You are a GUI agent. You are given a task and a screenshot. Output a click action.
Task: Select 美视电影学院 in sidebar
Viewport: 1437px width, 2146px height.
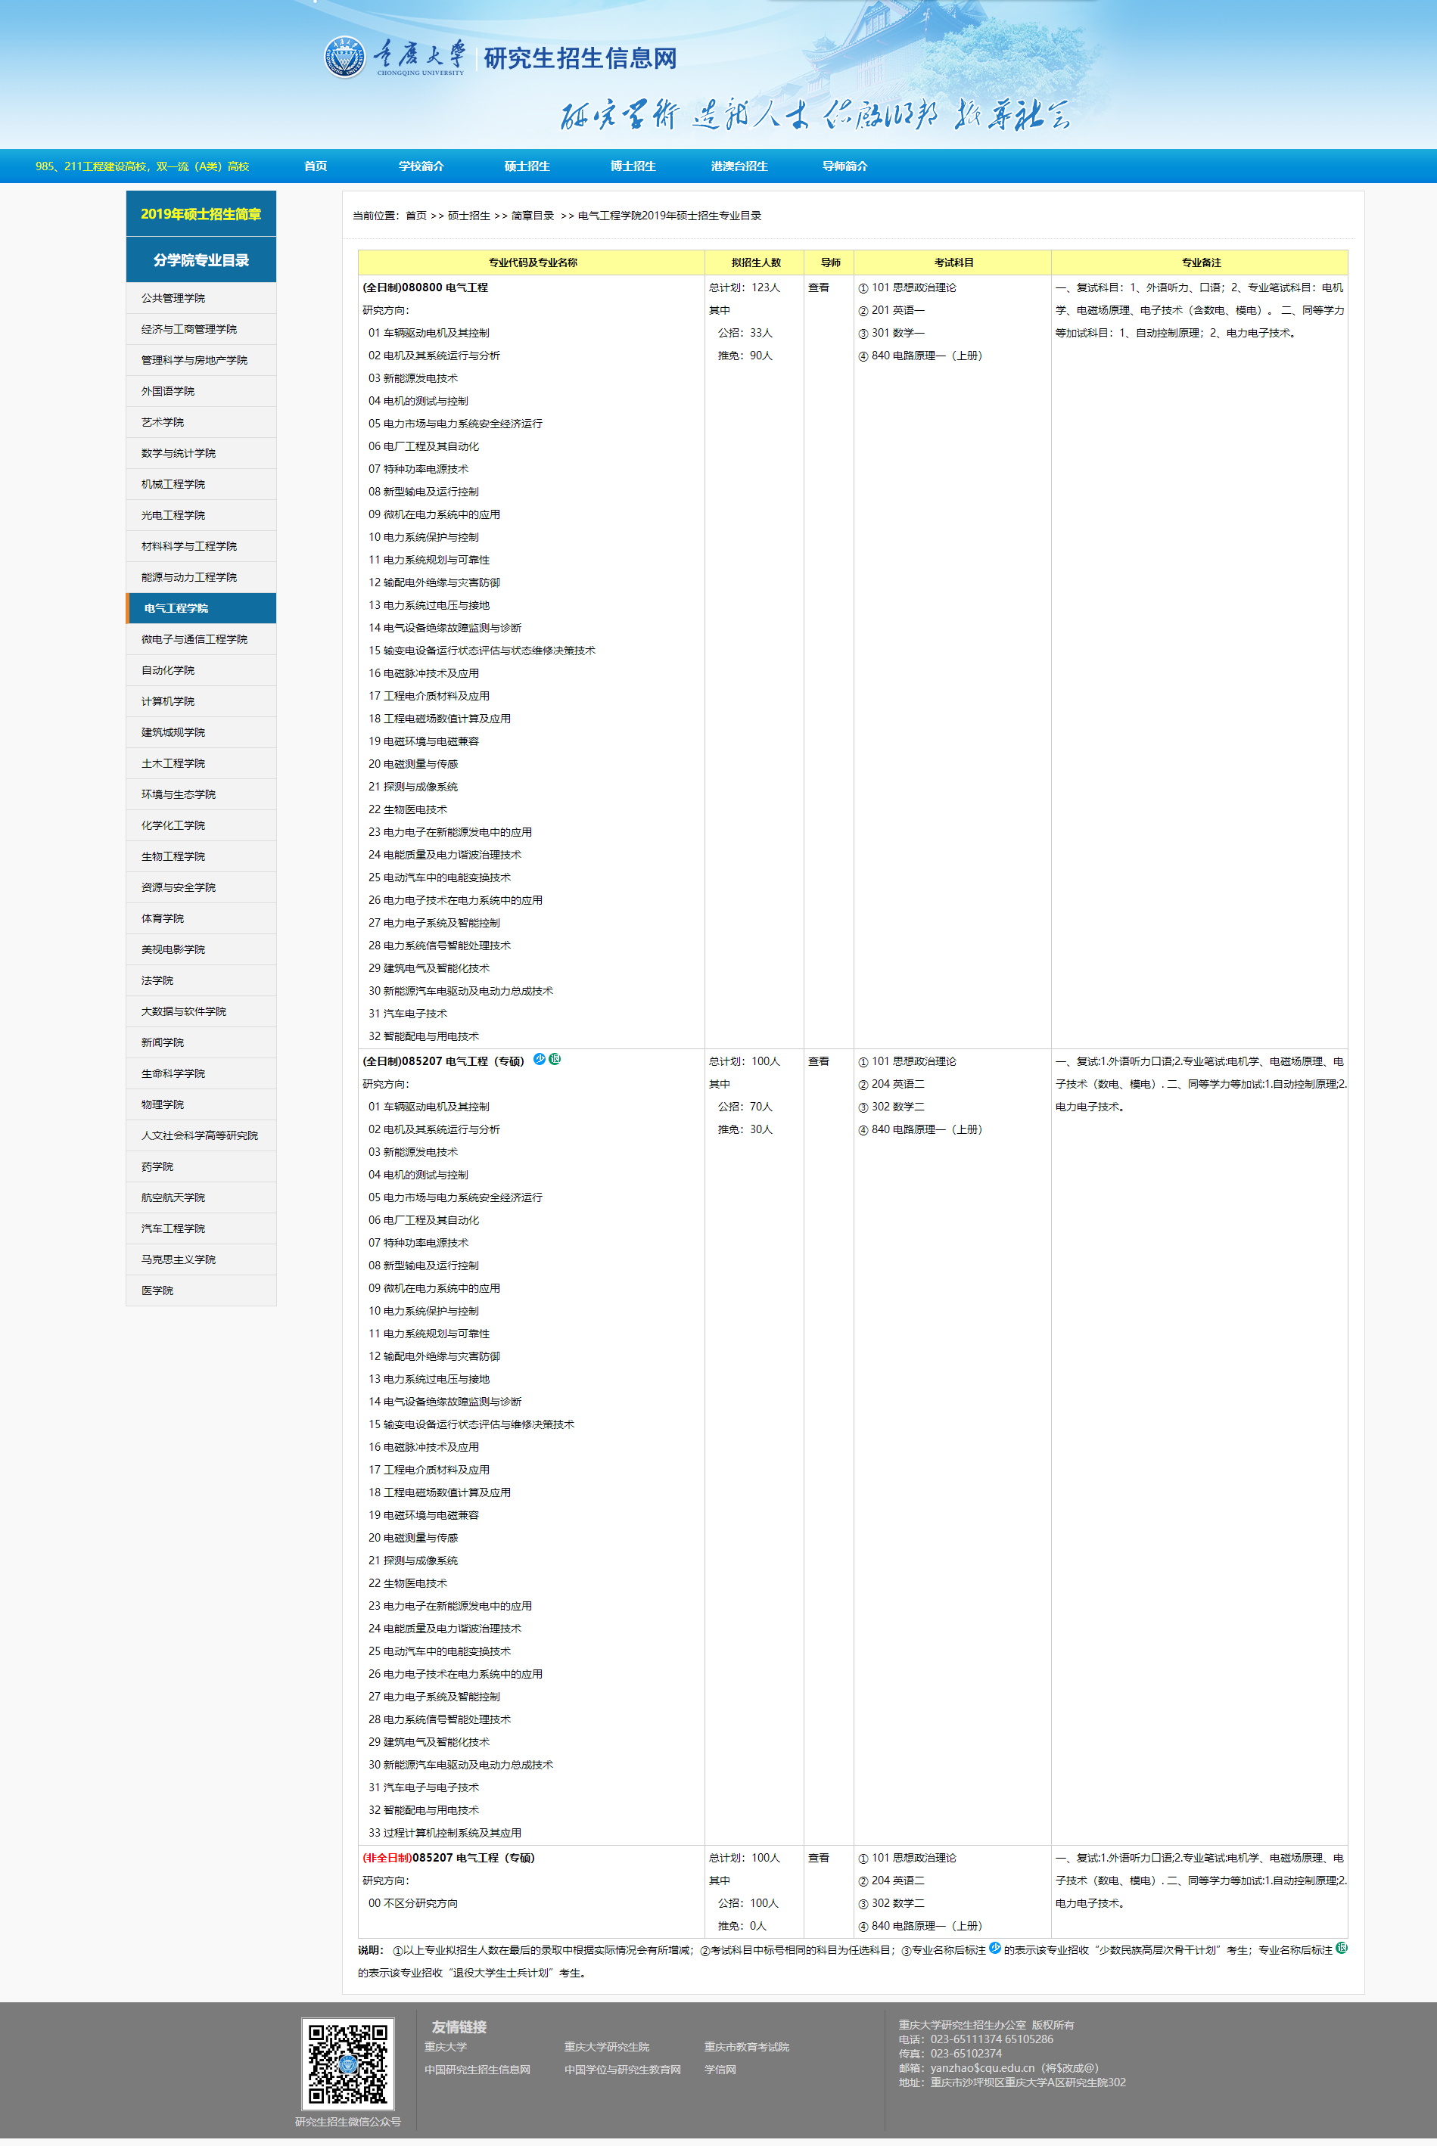[201, 950]
